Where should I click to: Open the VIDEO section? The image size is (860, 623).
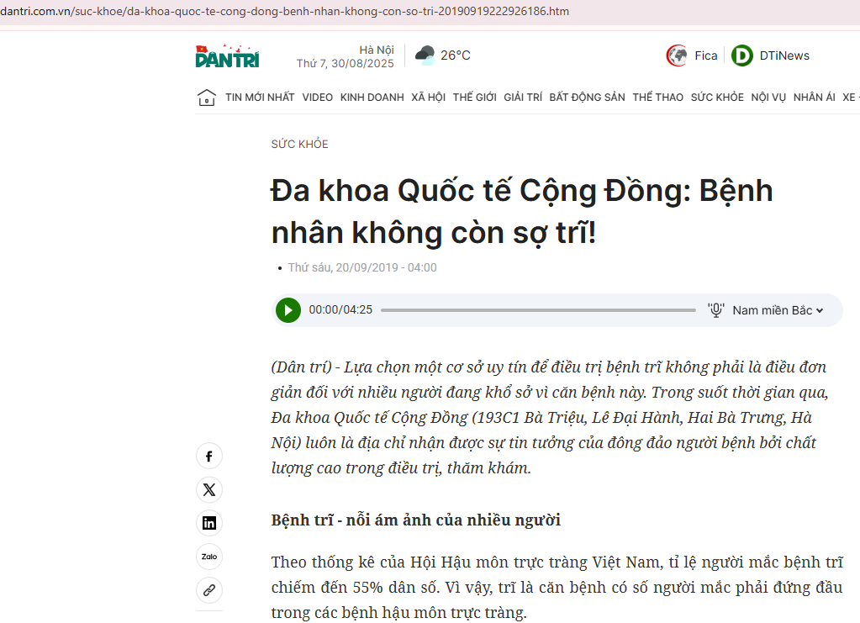318,98
